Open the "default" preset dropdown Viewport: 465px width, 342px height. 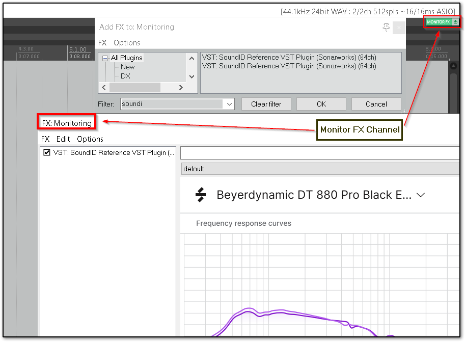coord(320,169)
